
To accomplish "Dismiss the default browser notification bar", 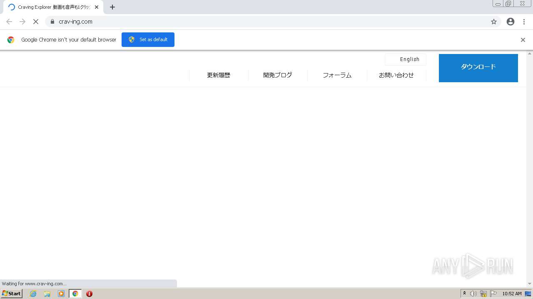I will coord(523,40).
